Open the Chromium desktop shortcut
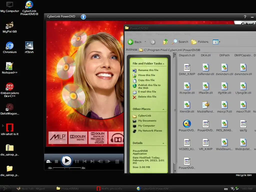Image resolution: width=256 pixels, height=192 pixels. (10, 47)
